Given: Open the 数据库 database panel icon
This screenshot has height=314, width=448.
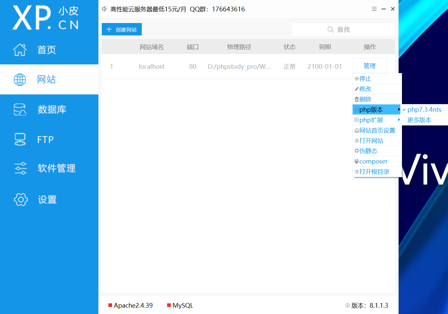Looking at the screenshot, I should click(20, 109).
